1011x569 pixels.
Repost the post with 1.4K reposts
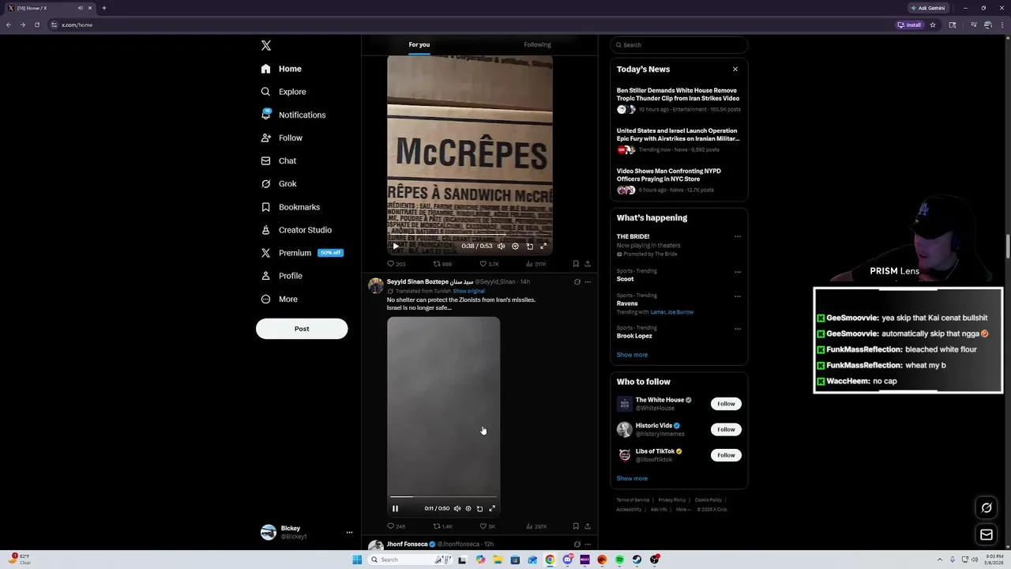[x=442, y=526]
